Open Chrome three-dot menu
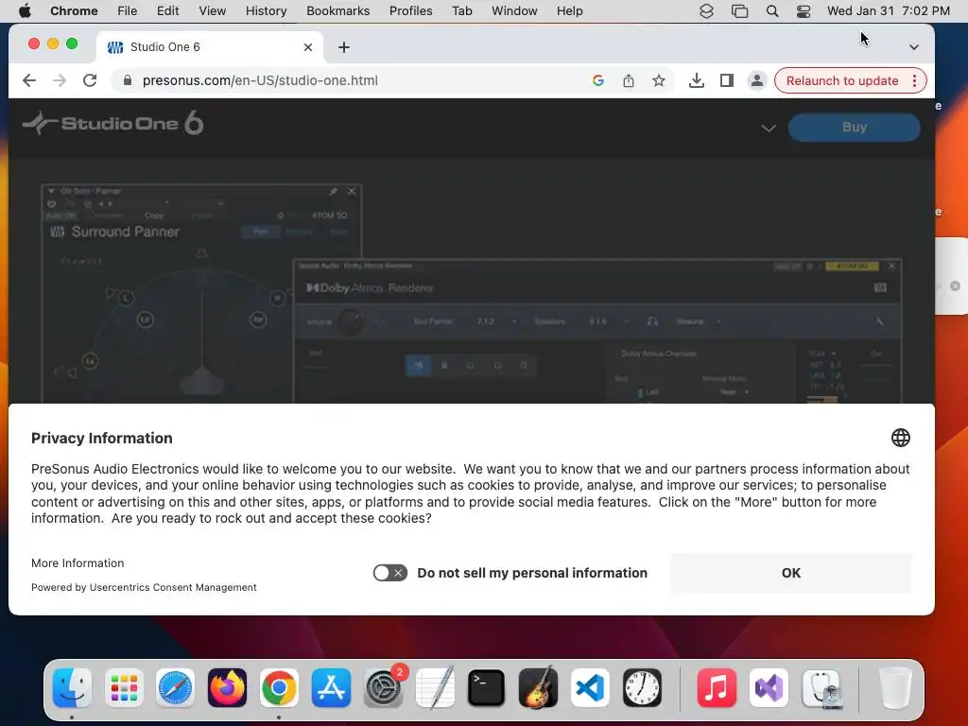This screenshot has width=968, height=726. point(915,81)
